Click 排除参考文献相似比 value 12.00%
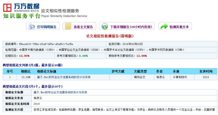The width and height of the screenshot is (218, 115). (x=142, y=56)
